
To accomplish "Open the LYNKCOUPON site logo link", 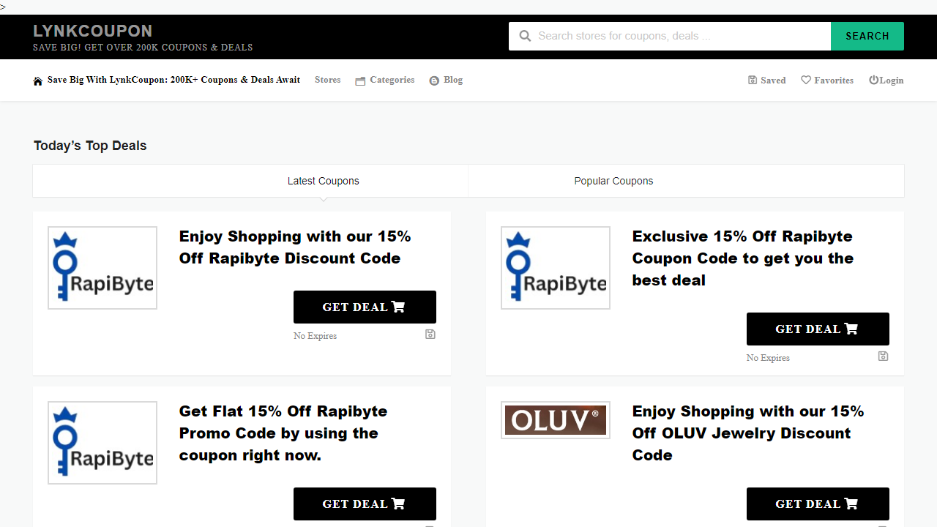I will [93, 31].
